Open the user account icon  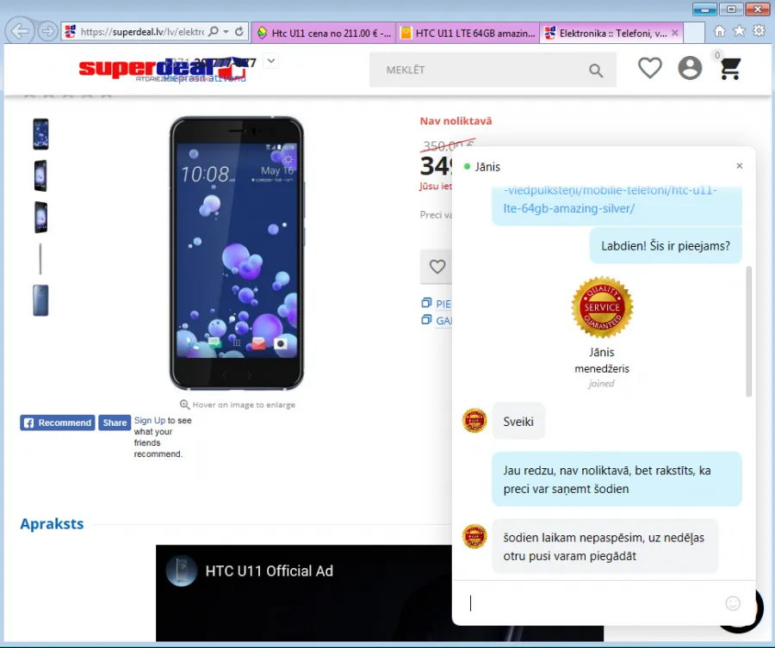(690, 68)
